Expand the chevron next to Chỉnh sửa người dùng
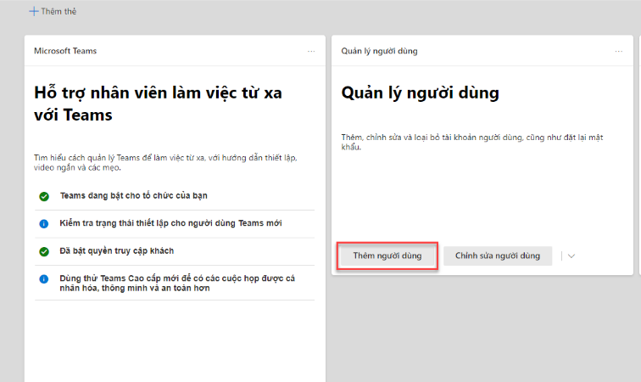Screen dimensions: 641x382 tap(571, 256)
